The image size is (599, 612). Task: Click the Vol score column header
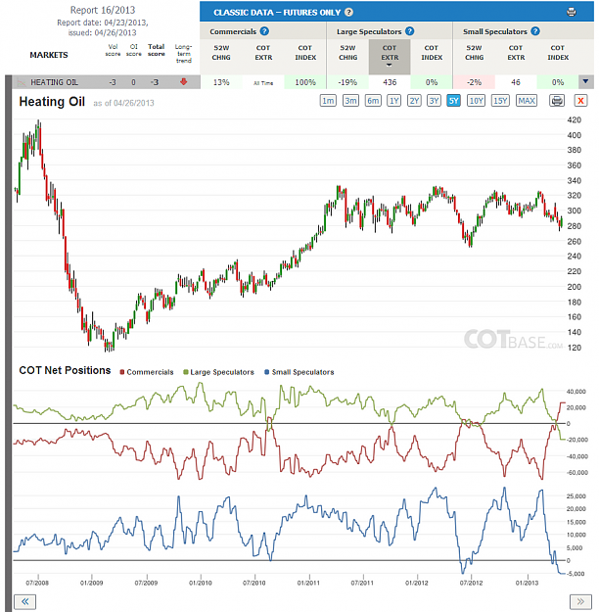[113, 50]
